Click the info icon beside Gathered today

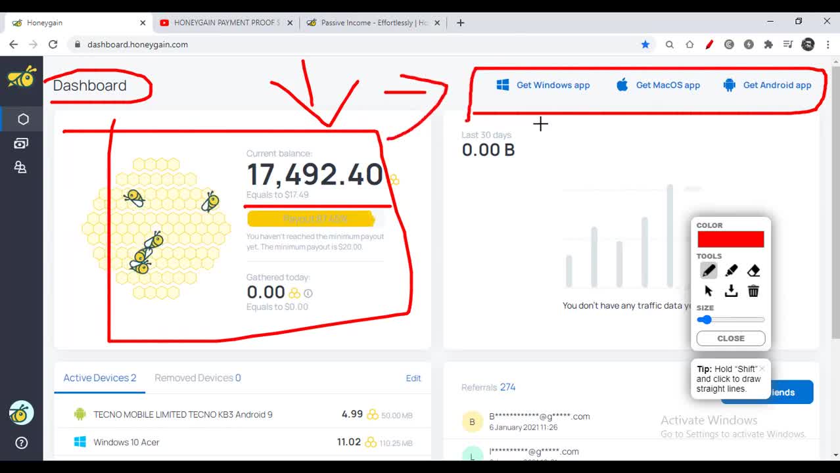coord(308,294)
